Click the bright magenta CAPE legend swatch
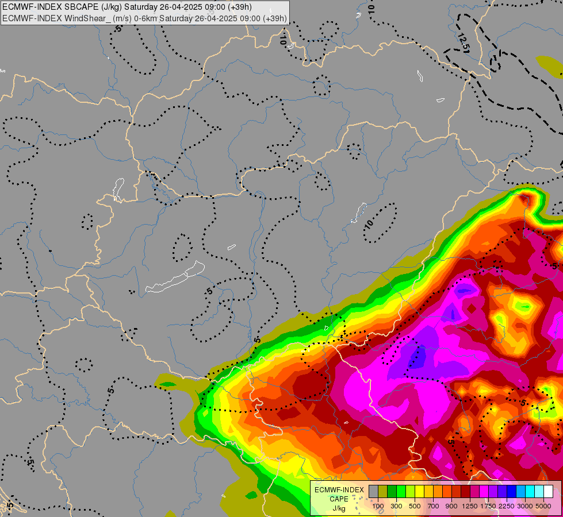Viewport: 563px width, 517px height. tap(484, 492)
